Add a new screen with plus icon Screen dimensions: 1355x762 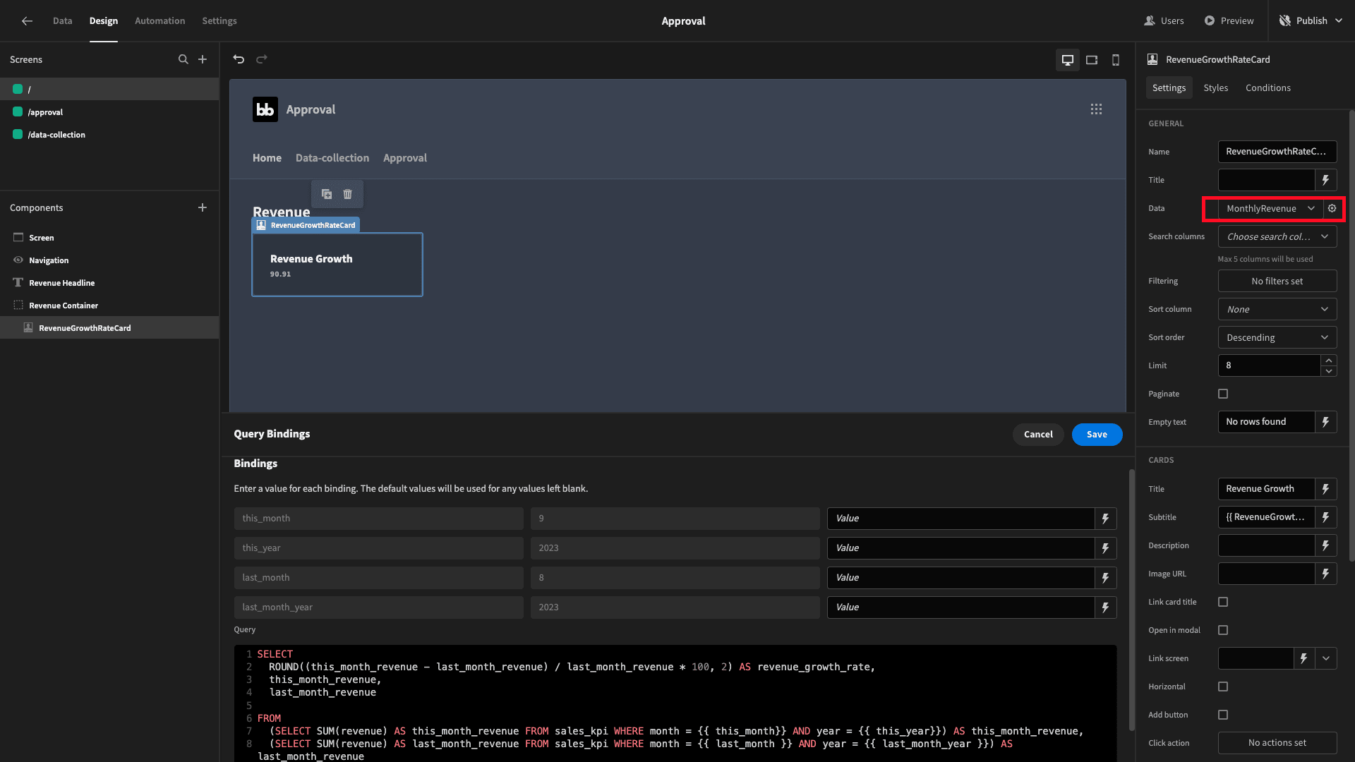pos(203,59)
